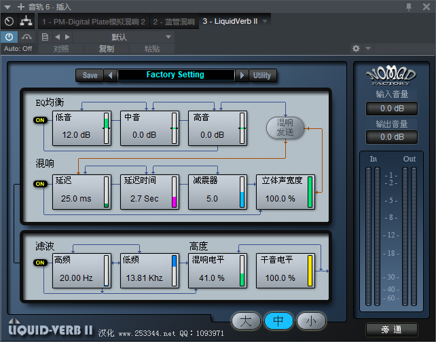The image size is (436, 342).
Task: Open the gear settings icon
Action: [x=356, y=49]
